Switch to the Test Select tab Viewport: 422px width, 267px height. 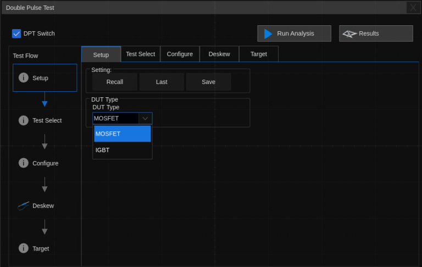pyautogui.click(x=141, y=54)
